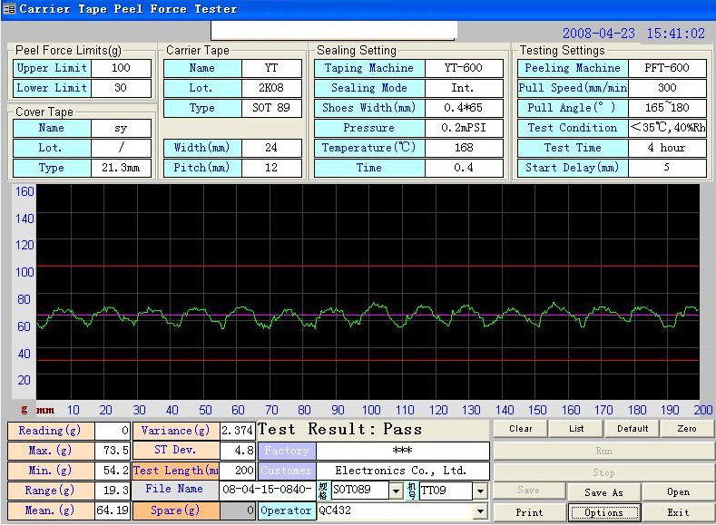Click the Test Result: Pass text

click(x=339, y=429)
